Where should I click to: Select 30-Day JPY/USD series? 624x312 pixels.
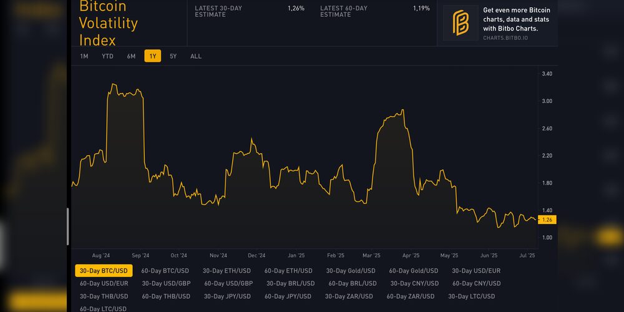point(227,296)
